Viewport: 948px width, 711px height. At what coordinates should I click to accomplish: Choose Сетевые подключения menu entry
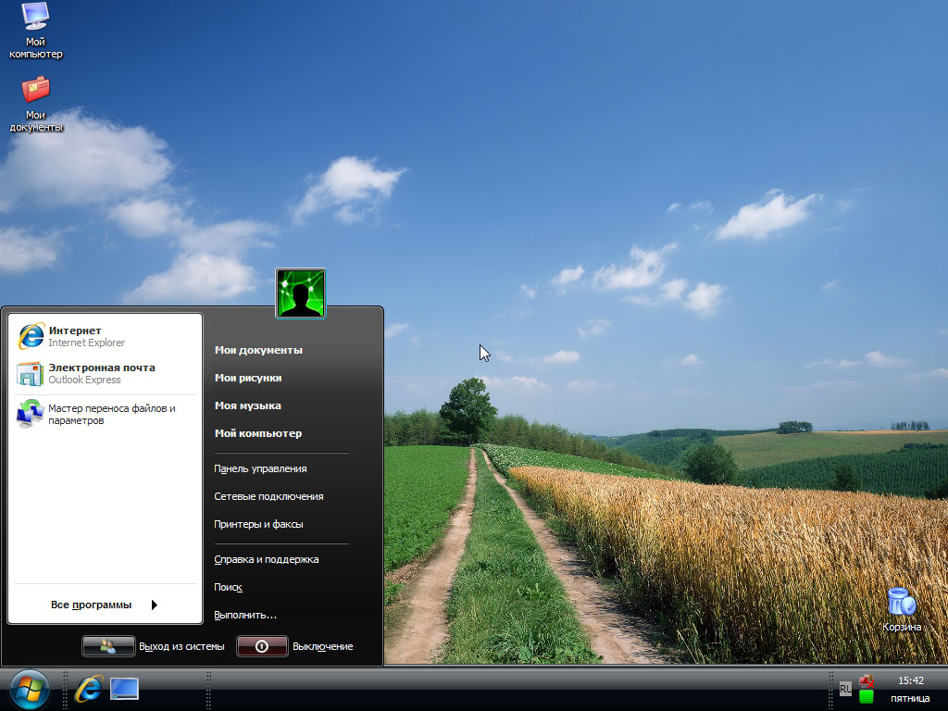268,496
